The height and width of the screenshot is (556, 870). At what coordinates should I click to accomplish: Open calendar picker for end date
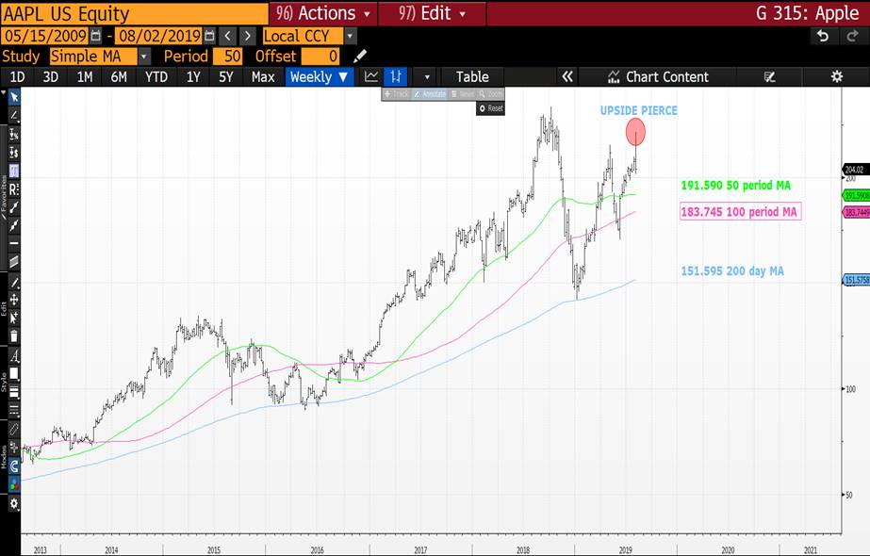[210, 36]
